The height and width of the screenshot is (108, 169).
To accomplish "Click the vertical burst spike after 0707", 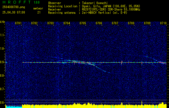I will [122, 63].
